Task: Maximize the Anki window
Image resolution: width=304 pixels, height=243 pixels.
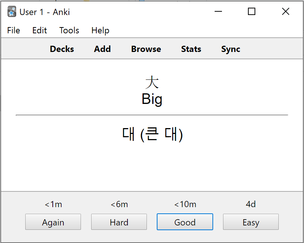Action: (252, 11)
